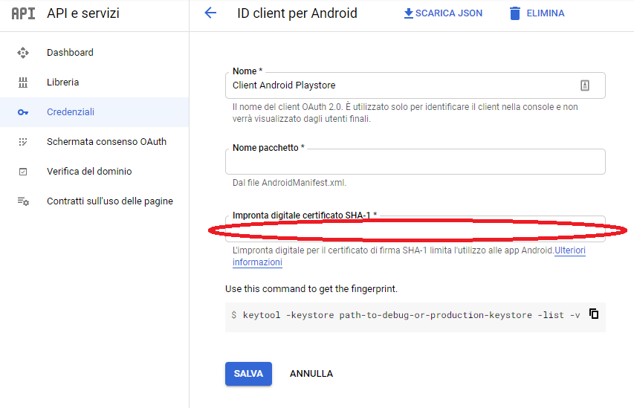
Task: Click the 'API e servizi' heading
Action: click(83, 13)
